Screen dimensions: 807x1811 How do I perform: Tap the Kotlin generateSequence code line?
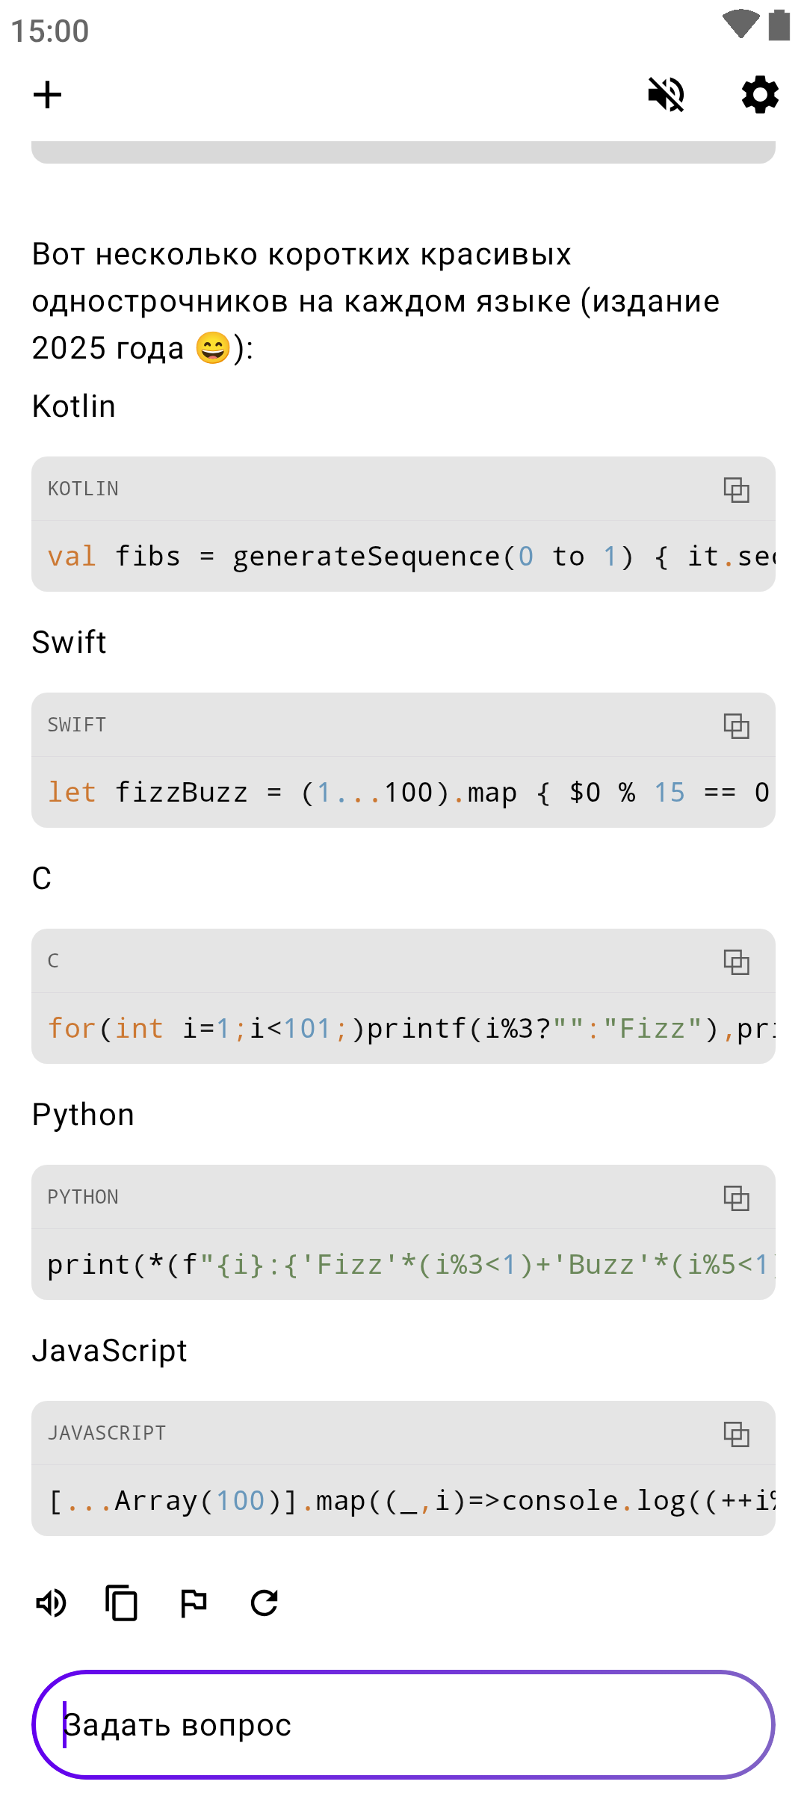point(403,557)
